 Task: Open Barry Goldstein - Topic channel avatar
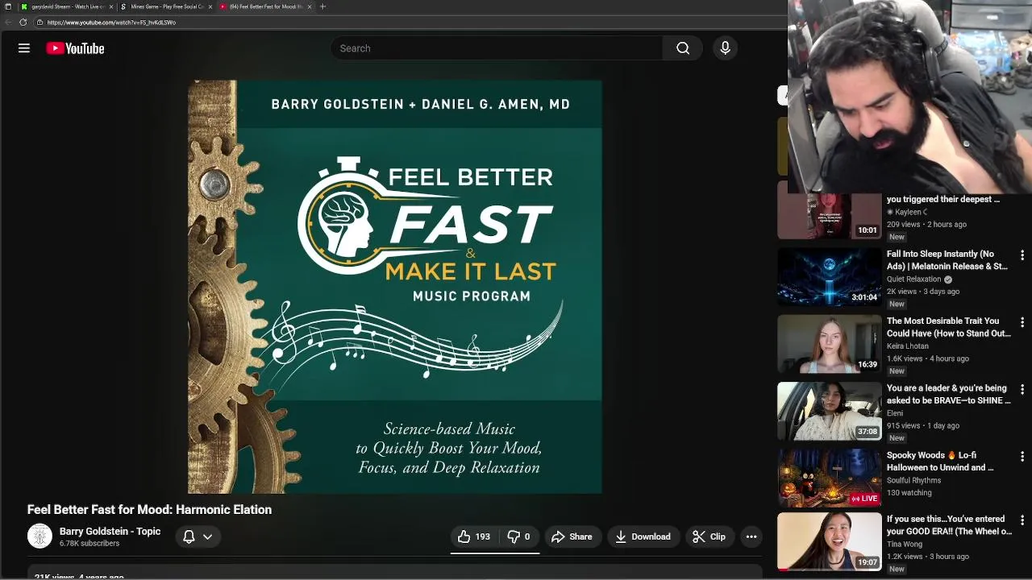coord(40,536)
